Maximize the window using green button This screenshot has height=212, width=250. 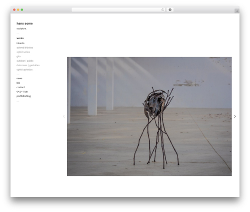(x=22, y=10)
